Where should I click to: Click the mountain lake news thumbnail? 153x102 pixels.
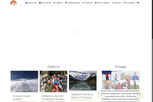[x=83, y=81]
